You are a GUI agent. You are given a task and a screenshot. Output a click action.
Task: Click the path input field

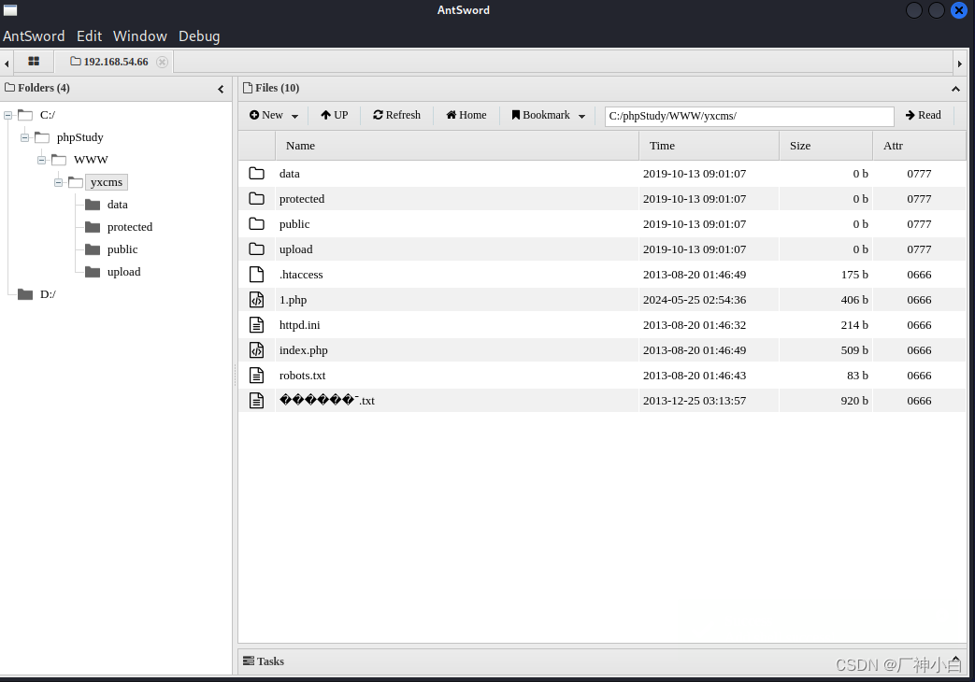(x=750, y=116)
